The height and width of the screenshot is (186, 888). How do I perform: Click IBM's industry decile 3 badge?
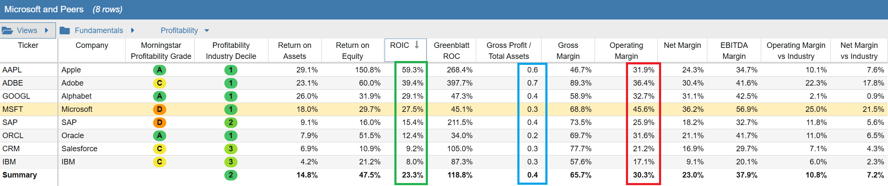[231, 162]
